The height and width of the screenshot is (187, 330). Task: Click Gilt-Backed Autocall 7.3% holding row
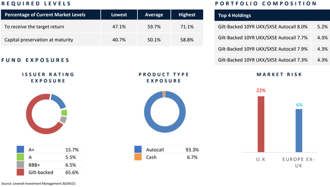272,60
